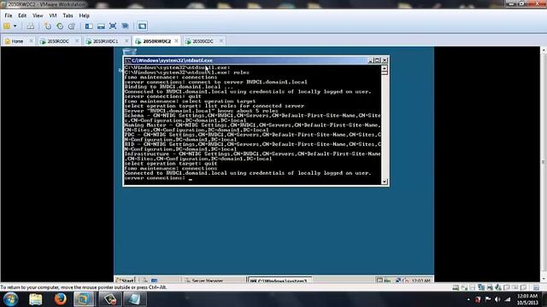The image size is (547, 307).
Task: Click the VMware printer status icon
Action: 490,287
